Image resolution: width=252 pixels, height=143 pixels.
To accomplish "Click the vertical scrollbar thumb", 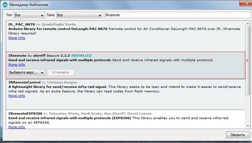I will pyautogui.click(x=248, y=61).
